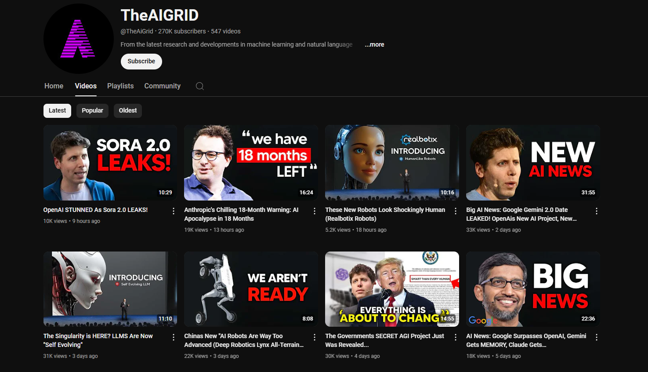648x372 pixels.
Task: Open options menu for Governments SECRET AGI video
Action: (x=456, y=337)
